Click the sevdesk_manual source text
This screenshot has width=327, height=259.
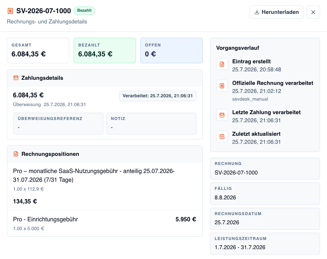(250, 99)
